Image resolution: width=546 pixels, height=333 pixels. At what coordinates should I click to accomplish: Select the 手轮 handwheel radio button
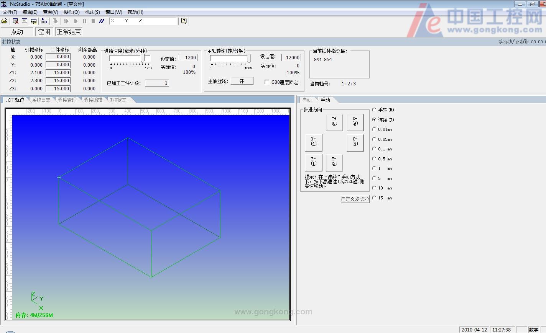[x=374, y=110]
